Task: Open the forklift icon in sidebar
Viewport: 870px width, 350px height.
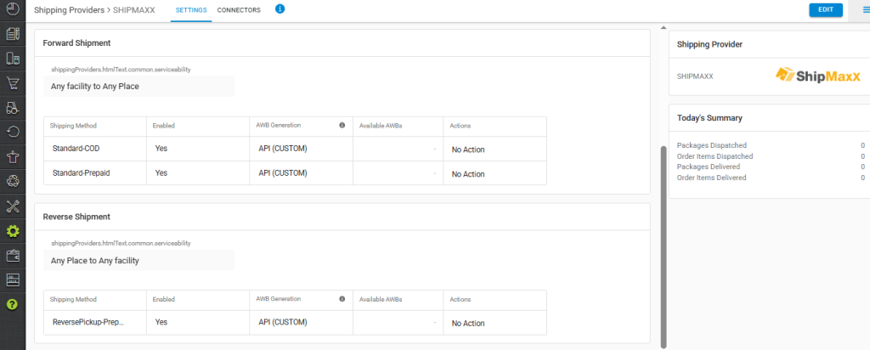Action: pyautogui.click(x=13, y=108)
